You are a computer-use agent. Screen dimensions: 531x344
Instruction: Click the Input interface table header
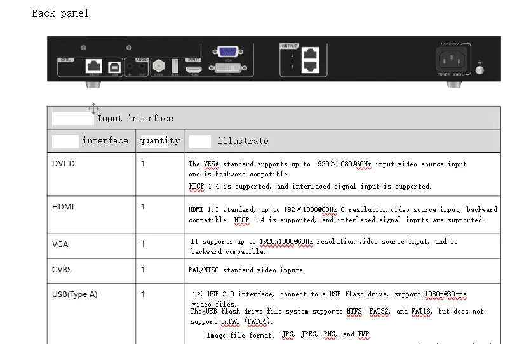(x=135, y=119)
